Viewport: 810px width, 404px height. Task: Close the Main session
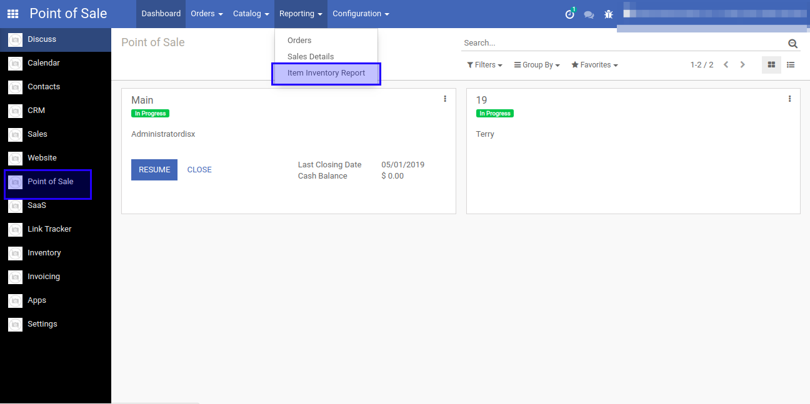pyautogui.click(x=199, y=170)
